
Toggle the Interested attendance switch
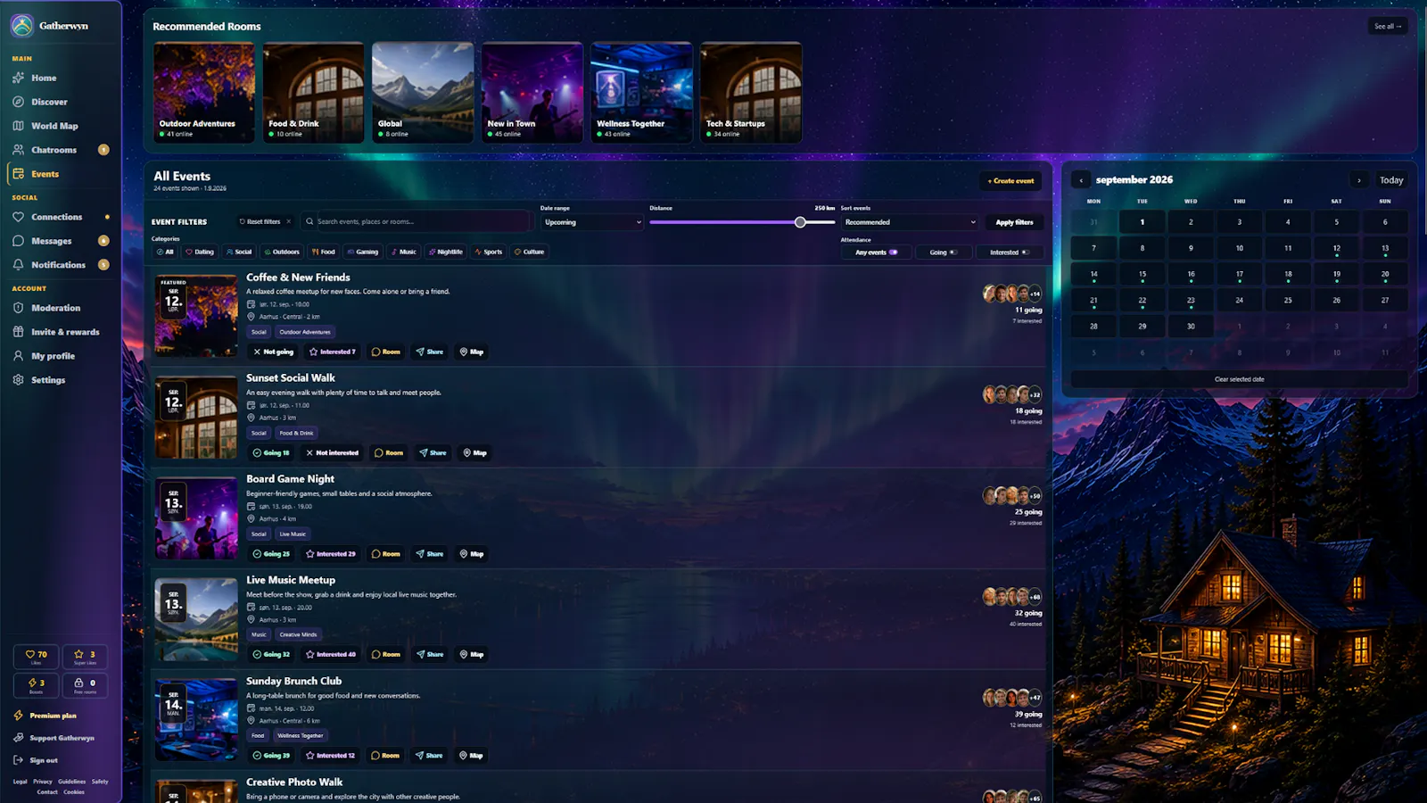click(x=1025, y=252)
